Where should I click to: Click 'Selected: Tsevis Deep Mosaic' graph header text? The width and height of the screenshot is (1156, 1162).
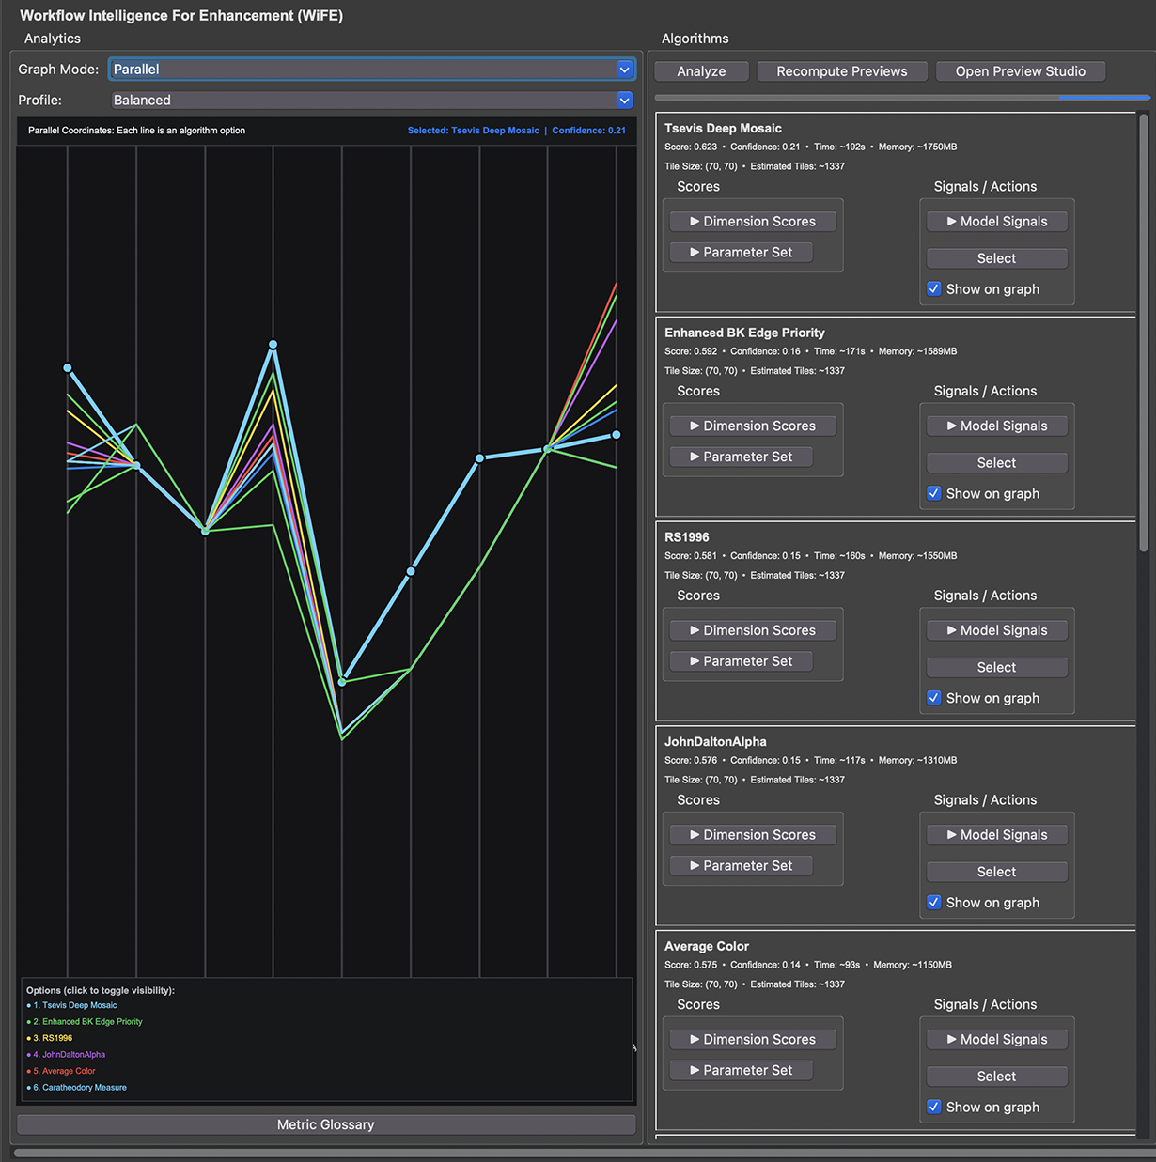[x=474, y=131]
